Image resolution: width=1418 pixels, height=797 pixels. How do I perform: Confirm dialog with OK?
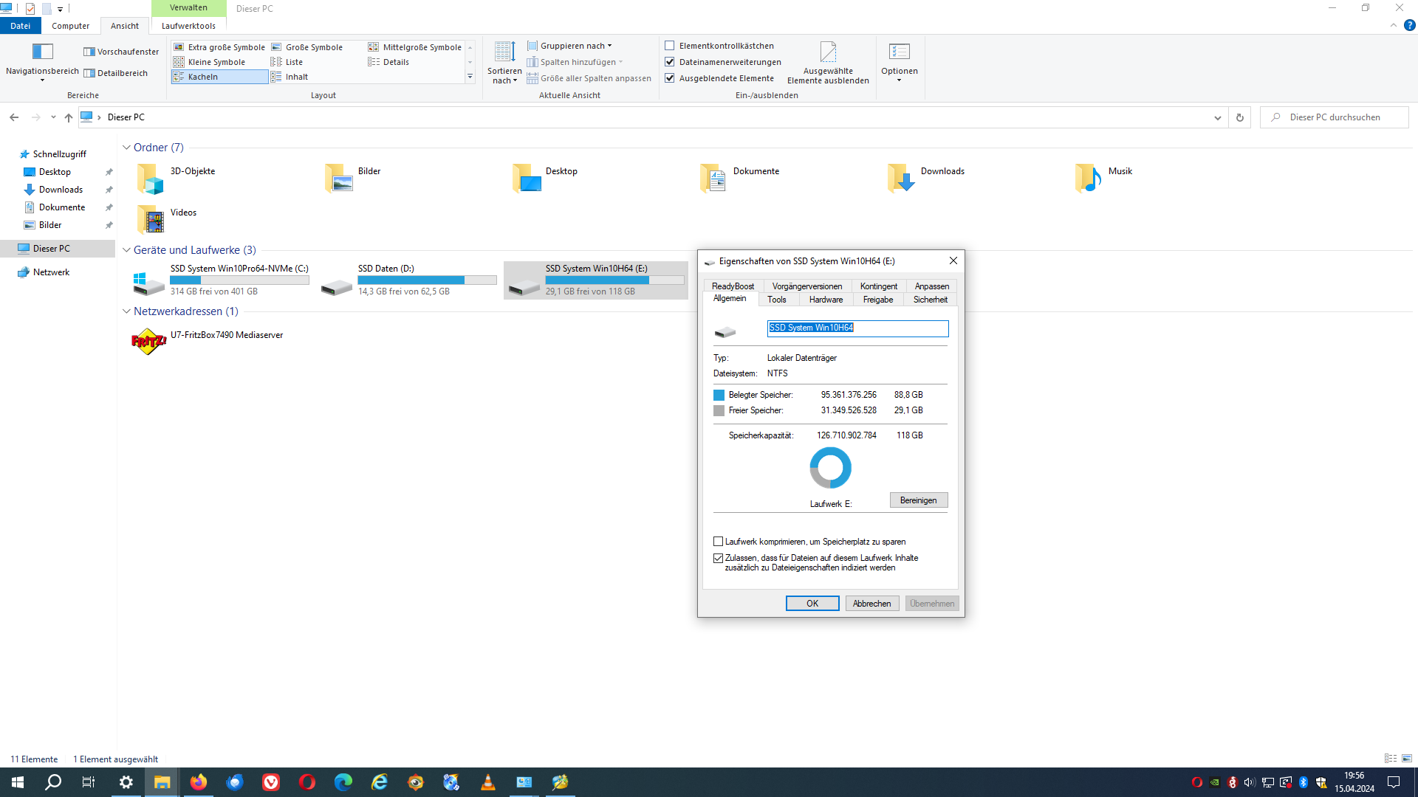[x=812, y=603]
